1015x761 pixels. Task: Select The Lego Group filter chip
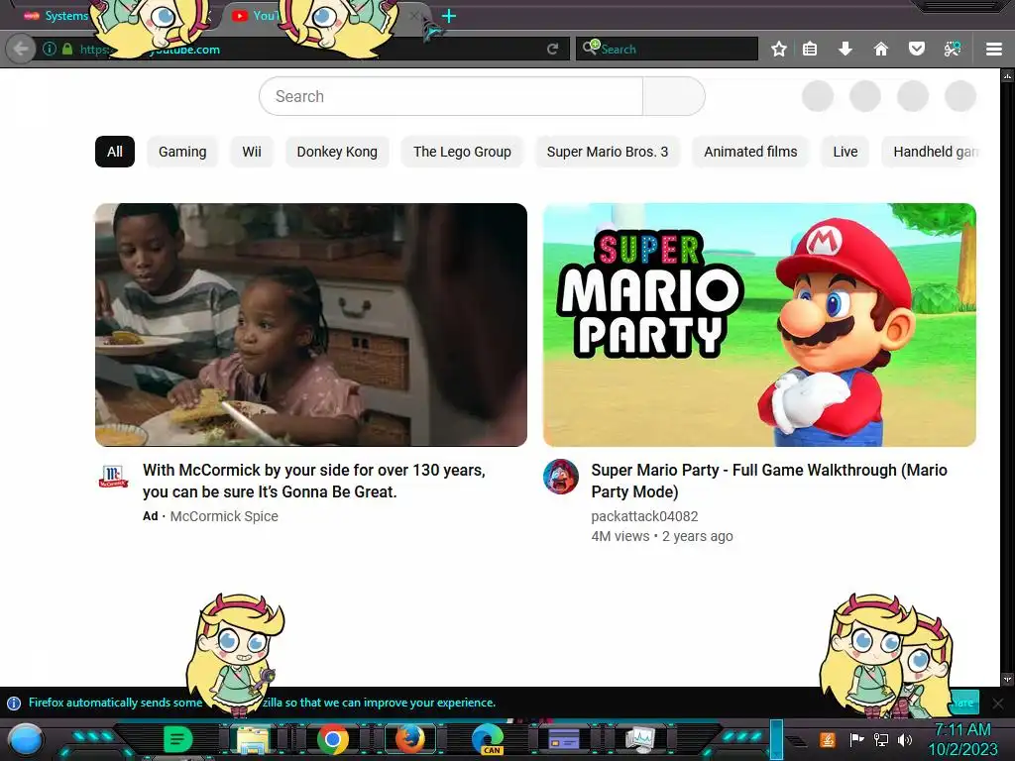click(462, 152)
